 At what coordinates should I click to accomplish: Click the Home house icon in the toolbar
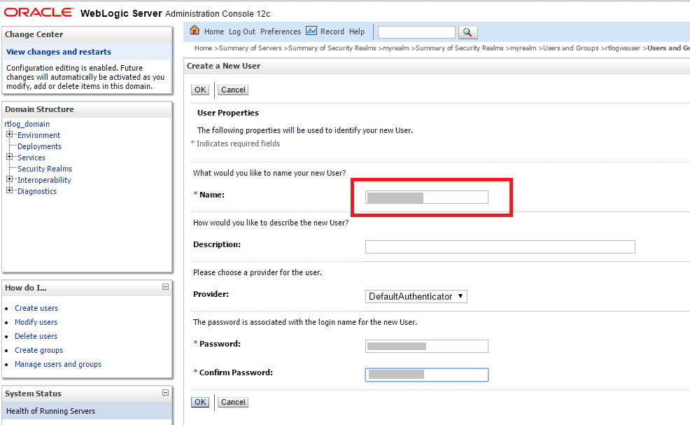(x=194, y=32)
